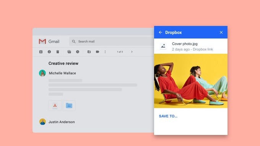Viewport: 260px width, 146px height.
Task: Snooze the email with the clock icon
Action: tap(78, 52)
